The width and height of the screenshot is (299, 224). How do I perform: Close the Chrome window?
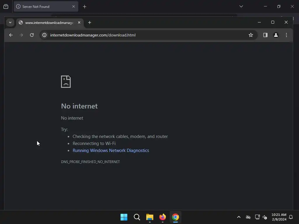286,22
